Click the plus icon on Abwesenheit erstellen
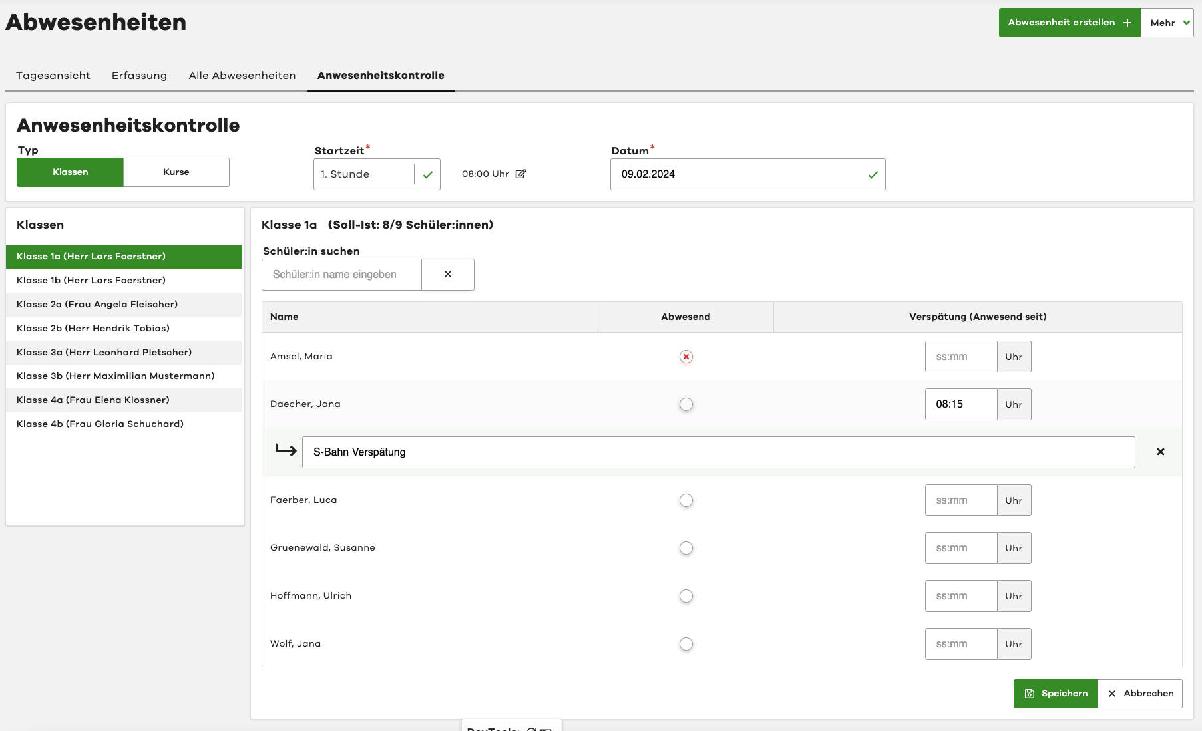The image size is (1202, 731). (x=1127, y=23)
